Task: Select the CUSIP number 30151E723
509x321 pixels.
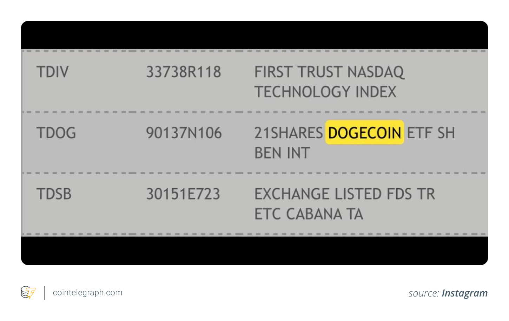Action: 183,194
